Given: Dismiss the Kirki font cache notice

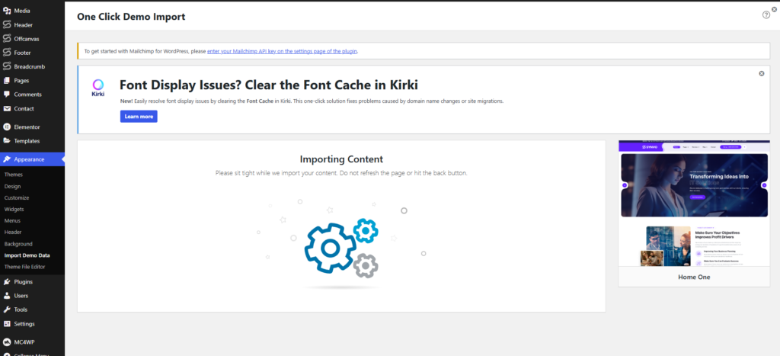Looking at the screenshot, I should point(761,73).
